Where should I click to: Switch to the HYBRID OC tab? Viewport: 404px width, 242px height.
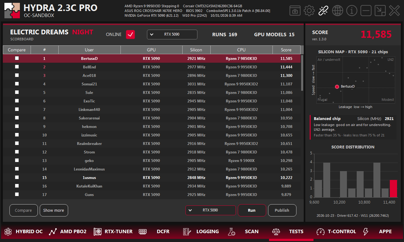pos(24,232)
